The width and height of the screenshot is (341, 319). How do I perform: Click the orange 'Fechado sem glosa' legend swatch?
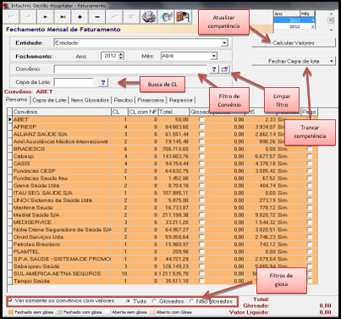pos(11,312)
